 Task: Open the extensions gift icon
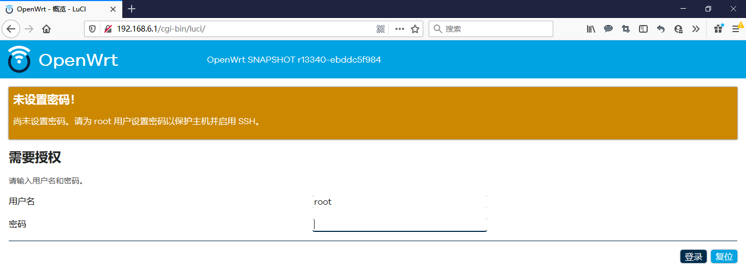point(719,29)
